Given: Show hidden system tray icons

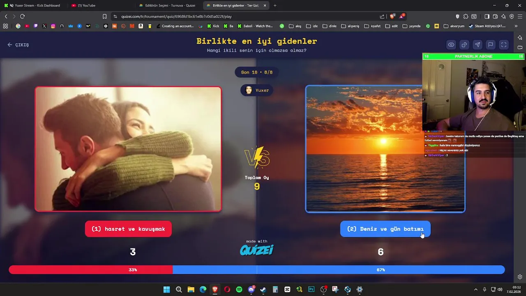Looking at the screenshot, I should tap(476, 289).
